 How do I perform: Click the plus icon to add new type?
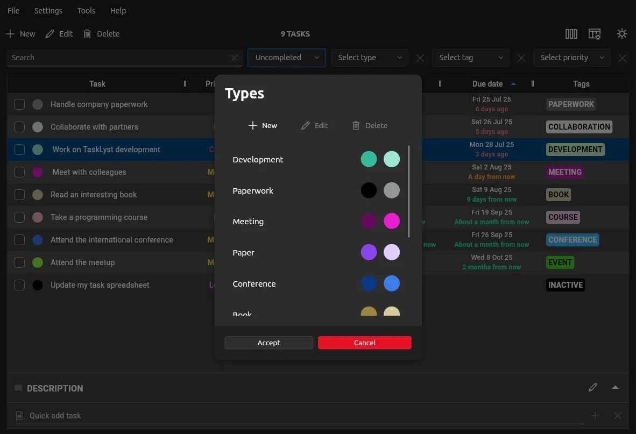[x=253, y=125]
